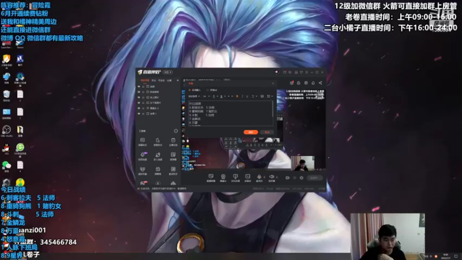Open the OBS Studio desktop shortcut
The width and height of the screenshot is (462, 260).
point(6,131)
